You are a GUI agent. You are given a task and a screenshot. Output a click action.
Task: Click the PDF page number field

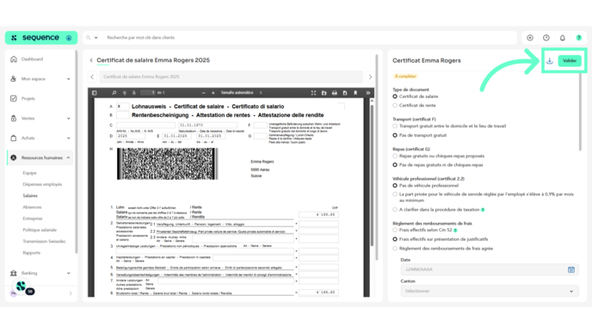point(148,93)
